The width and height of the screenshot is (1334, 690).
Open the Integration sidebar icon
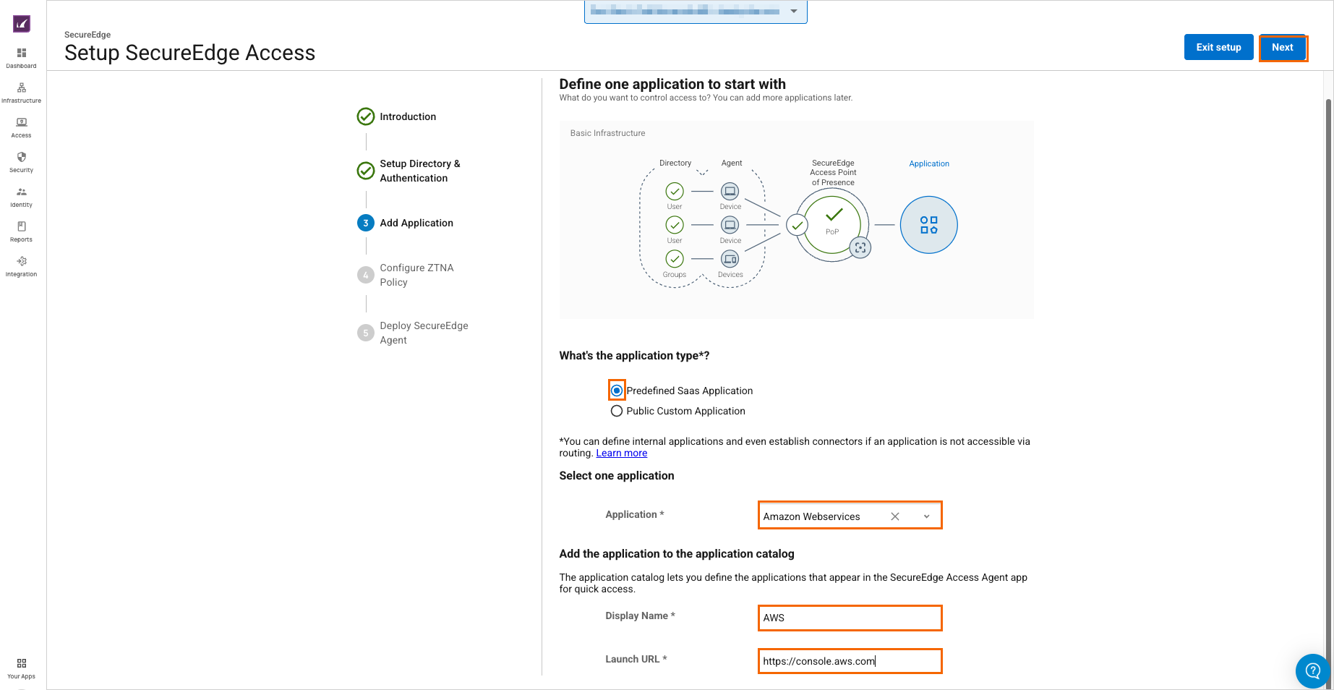tap(22, 262)
